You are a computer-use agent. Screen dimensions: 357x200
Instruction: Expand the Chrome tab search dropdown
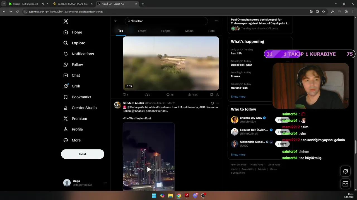[x=4, y=4]
